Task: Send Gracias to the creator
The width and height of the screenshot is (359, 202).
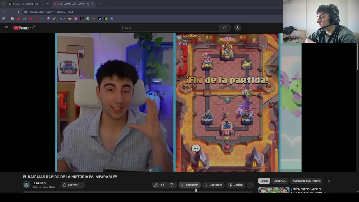Action: (x=236, y=185)
